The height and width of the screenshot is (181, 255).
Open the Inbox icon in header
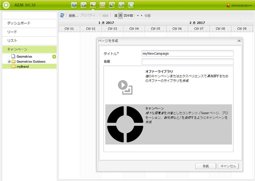point(102,5)
